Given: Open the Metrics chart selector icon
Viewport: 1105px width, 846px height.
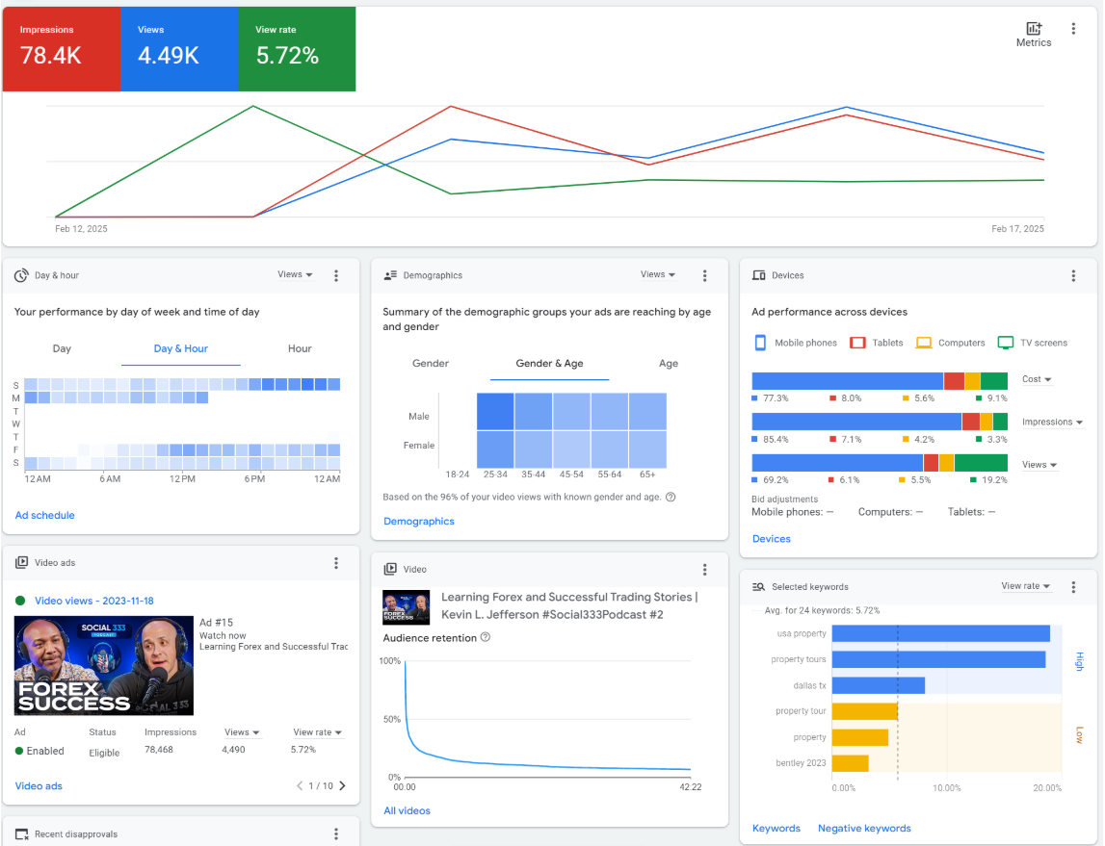Looking at the screenshot, I should coord(1033,30).
